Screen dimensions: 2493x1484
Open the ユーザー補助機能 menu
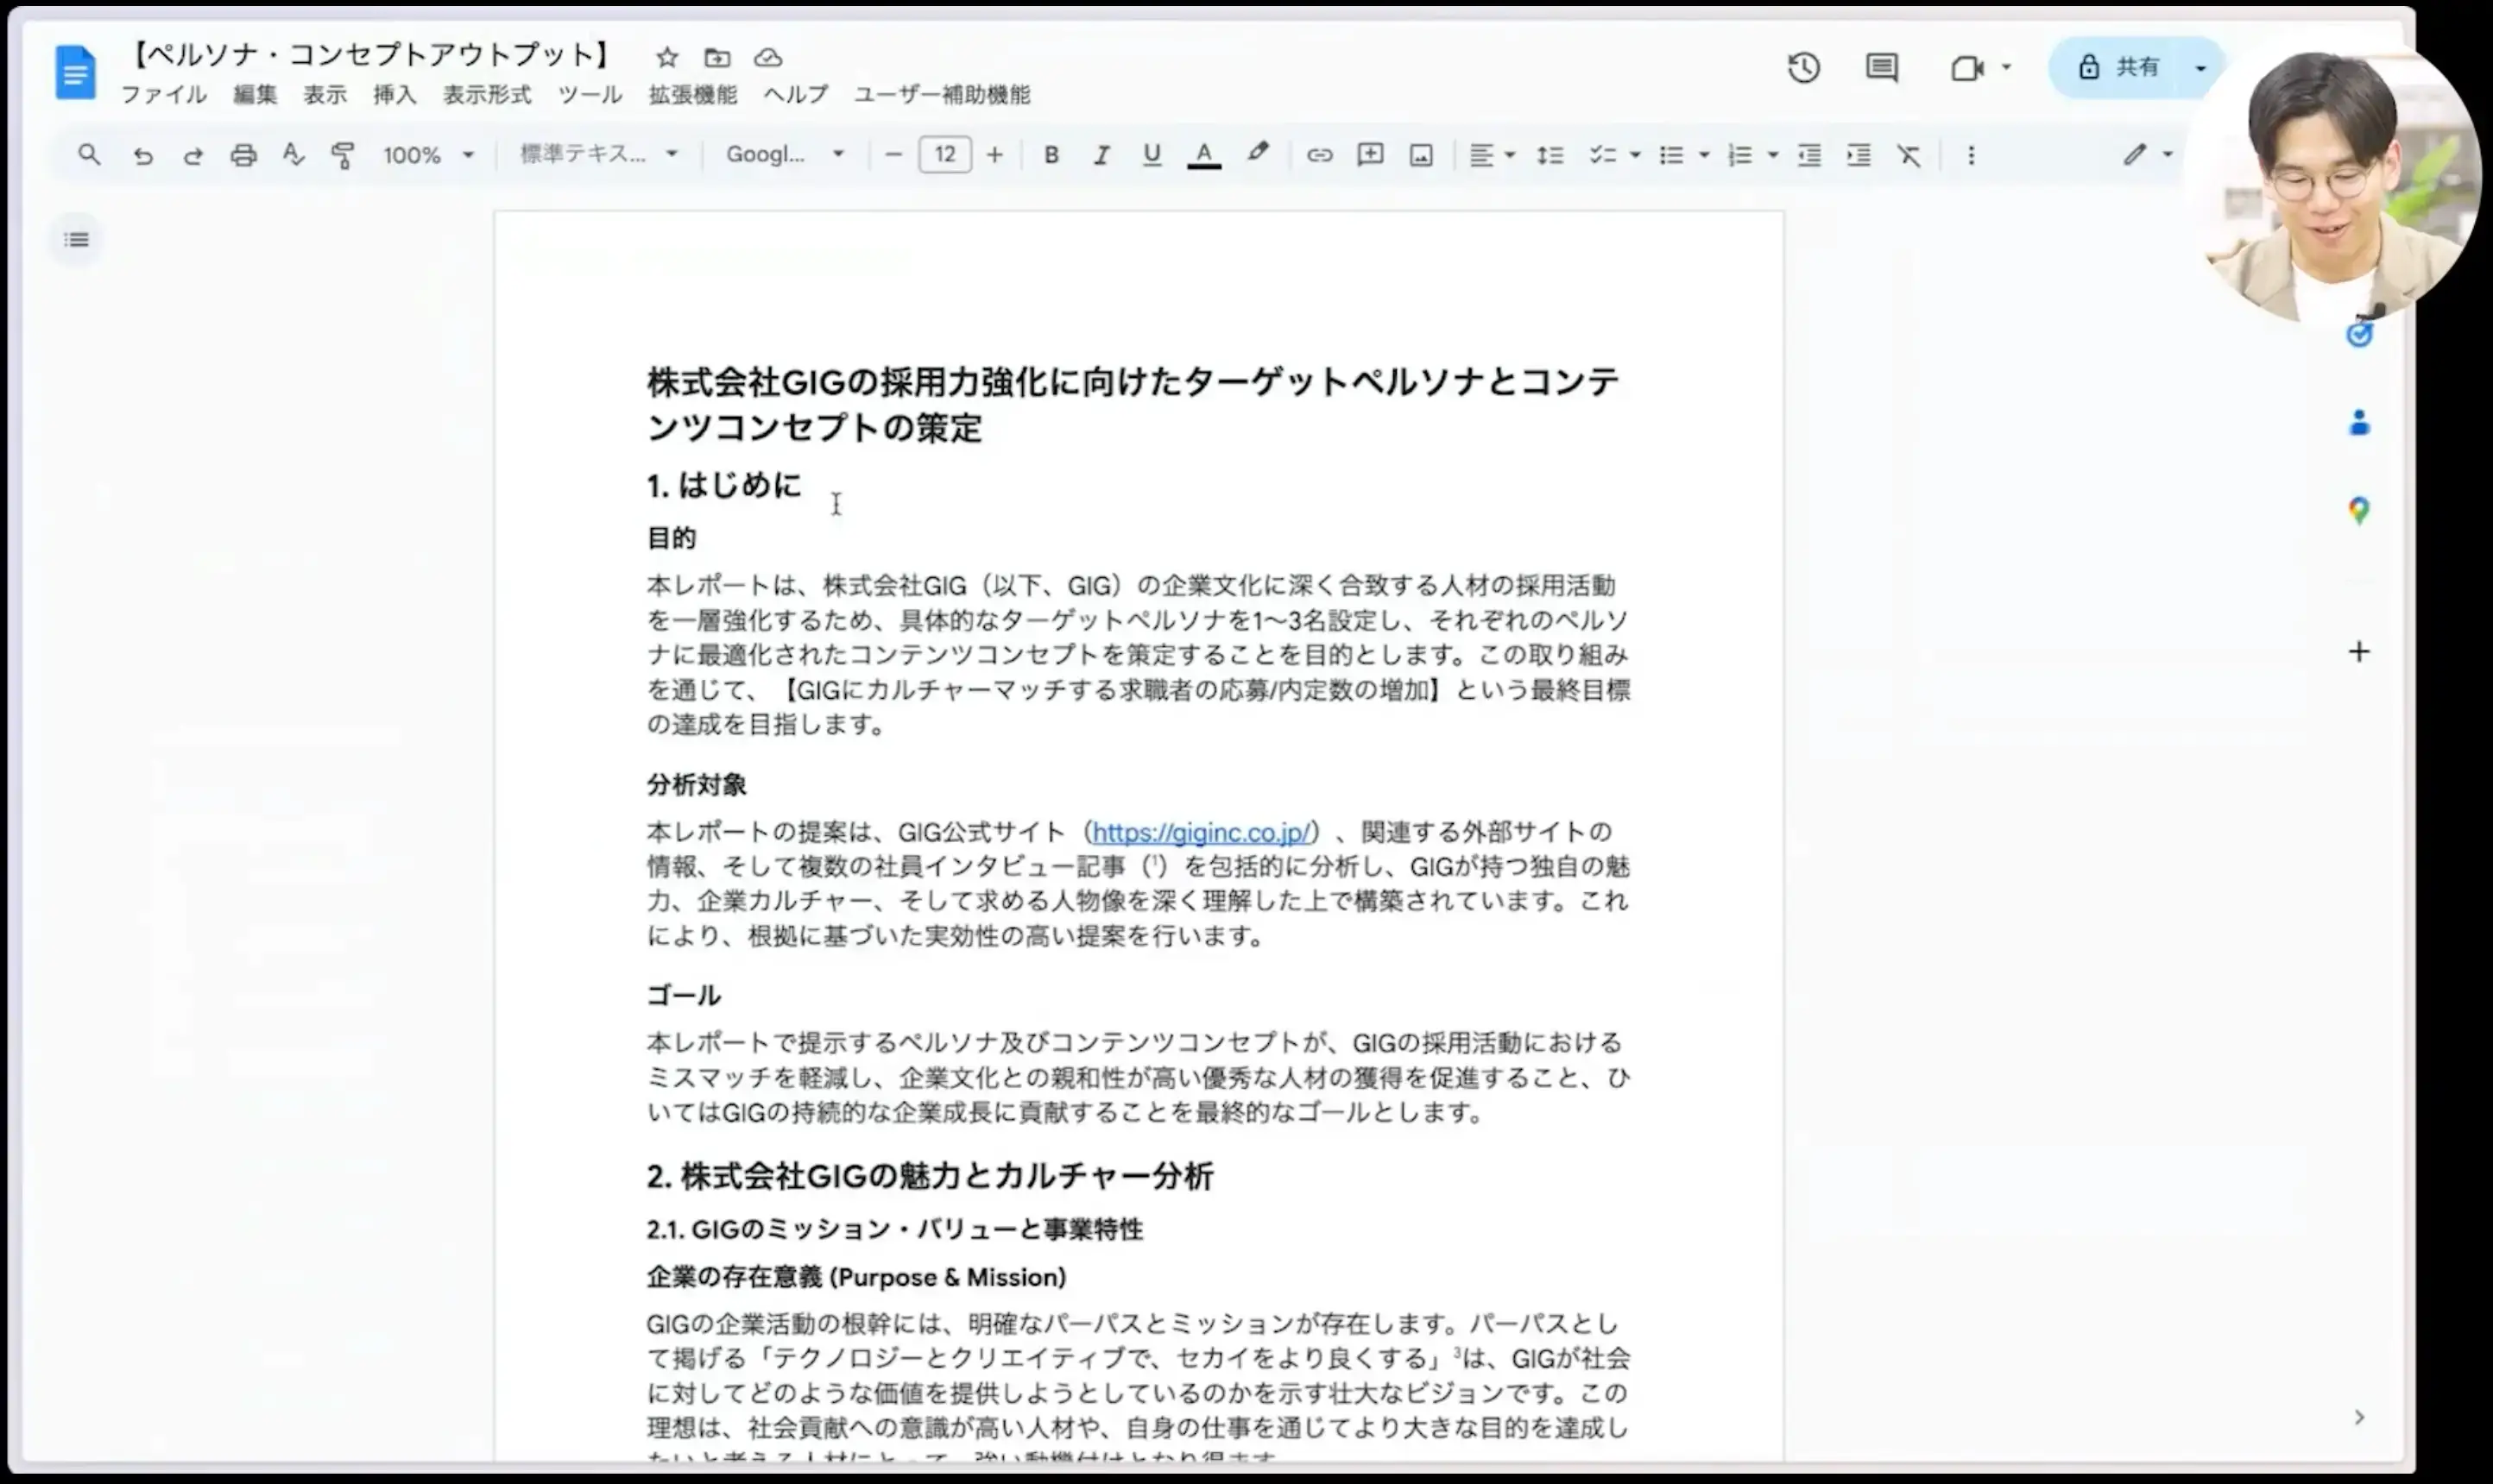[x=943, y=95]
